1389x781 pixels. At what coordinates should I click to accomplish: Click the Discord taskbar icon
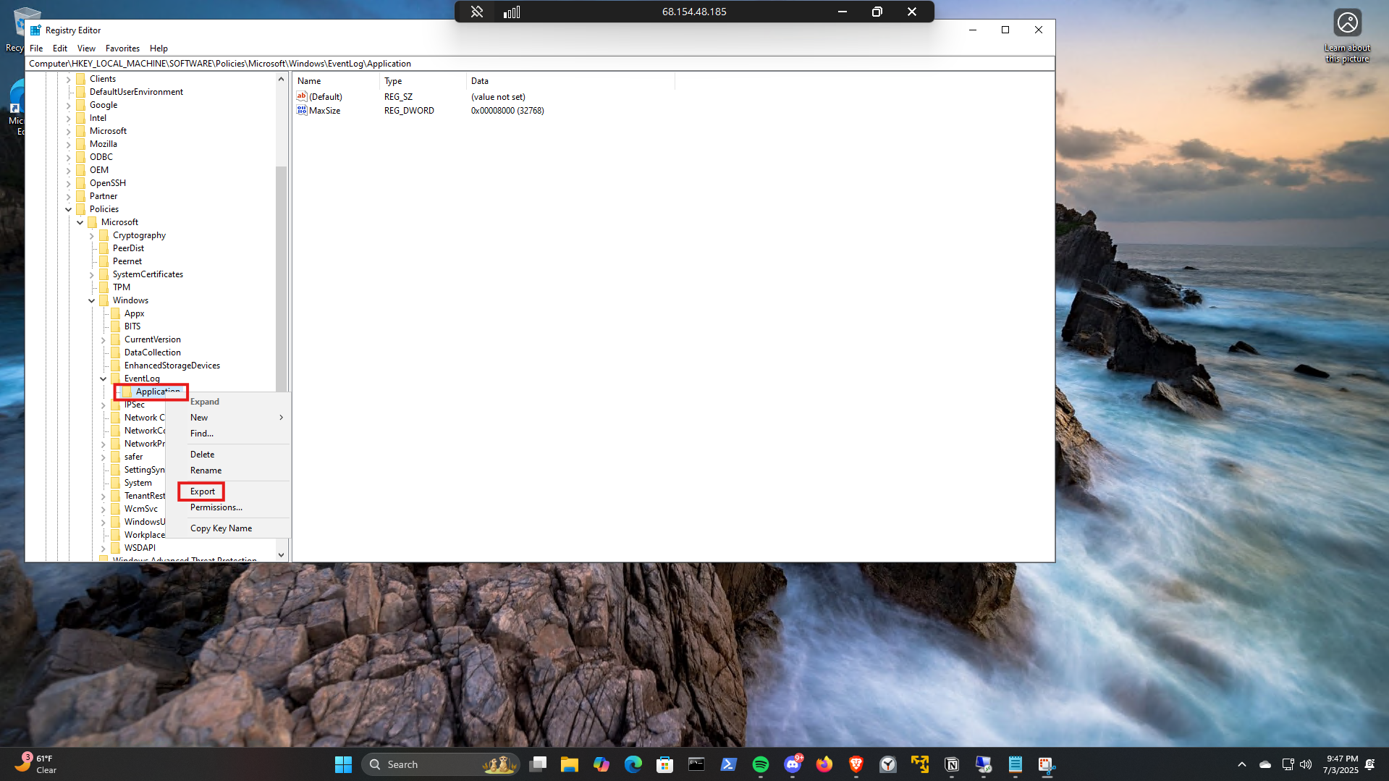click(x=793, y=764)
